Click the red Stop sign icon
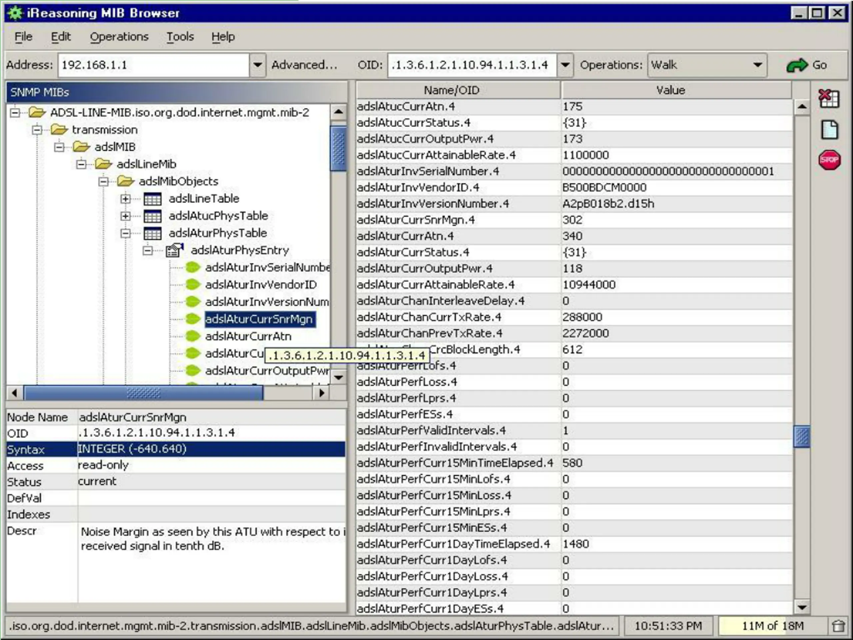 pyautogui.click(x=829, y=160)
